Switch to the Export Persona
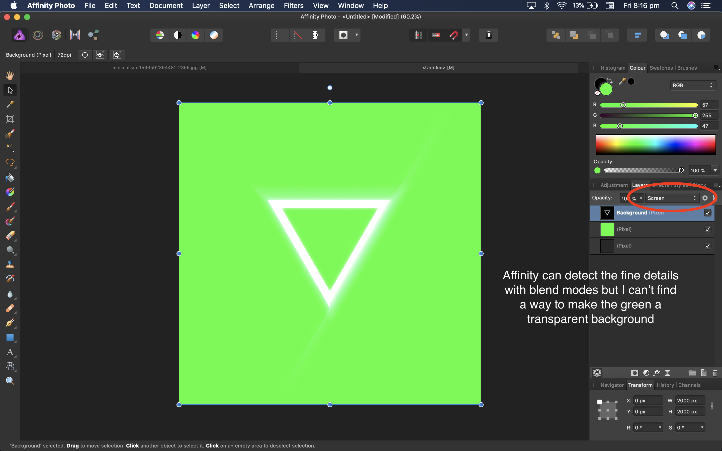 pyautogui.click(x=93, y=35)
